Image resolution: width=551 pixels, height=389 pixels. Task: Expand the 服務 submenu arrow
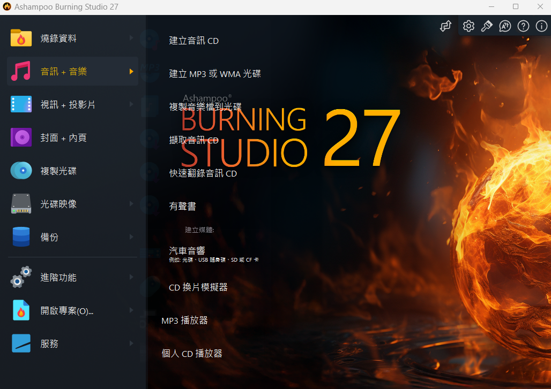pos(131,343)
